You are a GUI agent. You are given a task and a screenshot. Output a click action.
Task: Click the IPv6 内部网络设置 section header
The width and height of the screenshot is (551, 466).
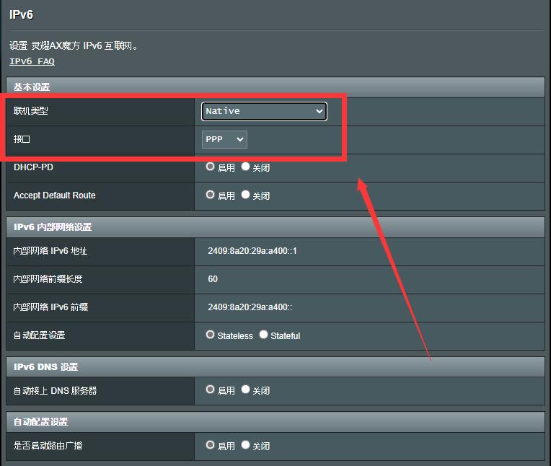click(x=53, y=227)
